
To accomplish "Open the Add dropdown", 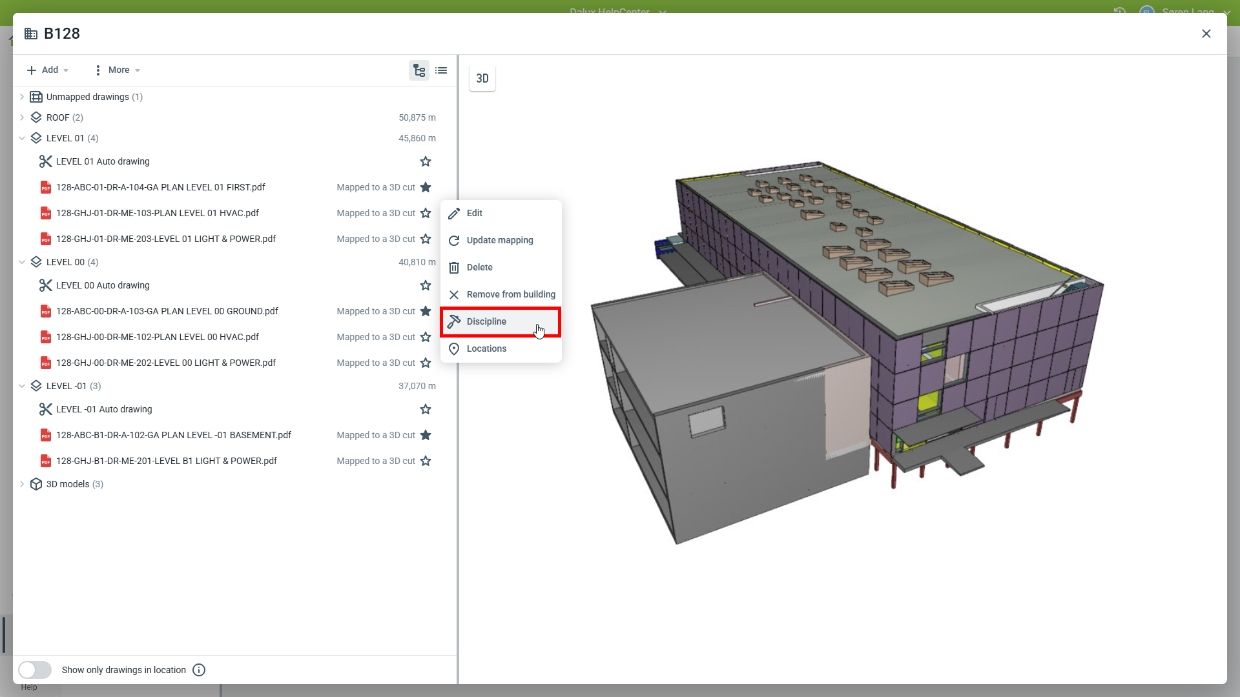I will [x=48, y=70].
